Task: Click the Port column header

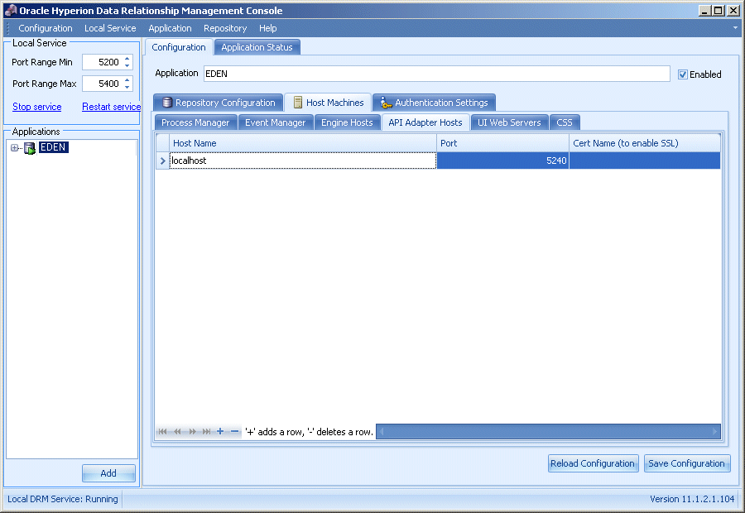Action: [502, 143]
